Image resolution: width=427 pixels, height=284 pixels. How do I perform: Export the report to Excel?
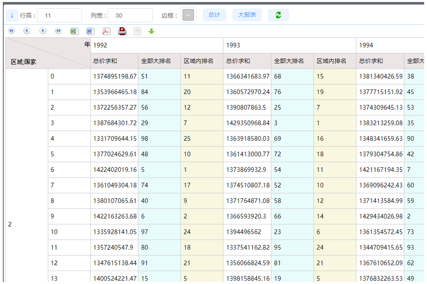[x=74, y=31]
